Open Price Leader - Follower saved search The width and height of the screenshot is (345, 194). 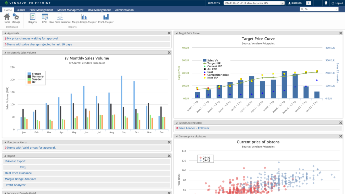(194, 128)
